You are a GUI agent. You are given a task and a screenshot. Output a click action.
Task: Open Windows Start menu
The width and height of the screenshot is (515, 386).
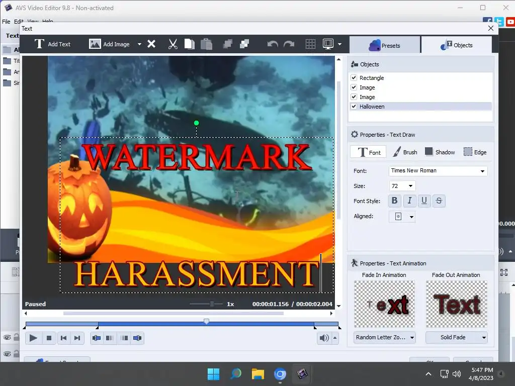click(x=213, y=373)
